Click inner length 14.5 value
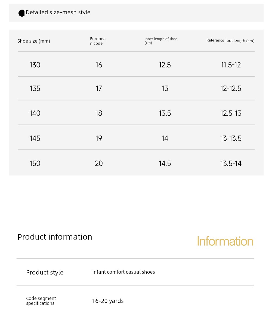Screen dimensions: 272x310 [165, 163]
